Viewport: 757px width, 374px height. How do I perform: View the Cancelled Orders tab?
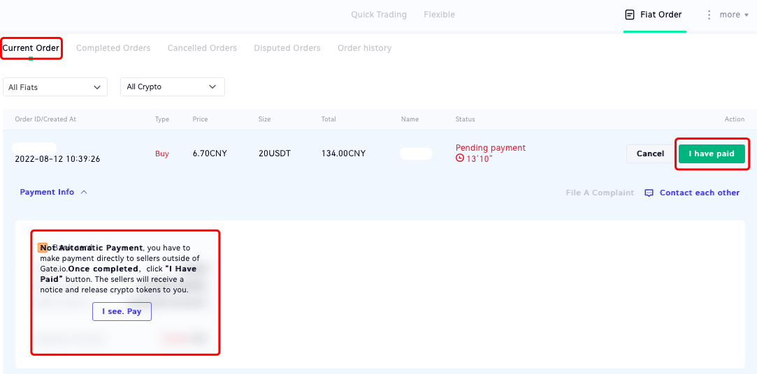coord(202,48)
